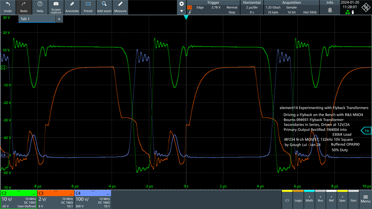The width and height of the screenshot is (372, 209).
Task: Click the USB storage status icon
Action: pyautogui.click(x=353, y=12)
